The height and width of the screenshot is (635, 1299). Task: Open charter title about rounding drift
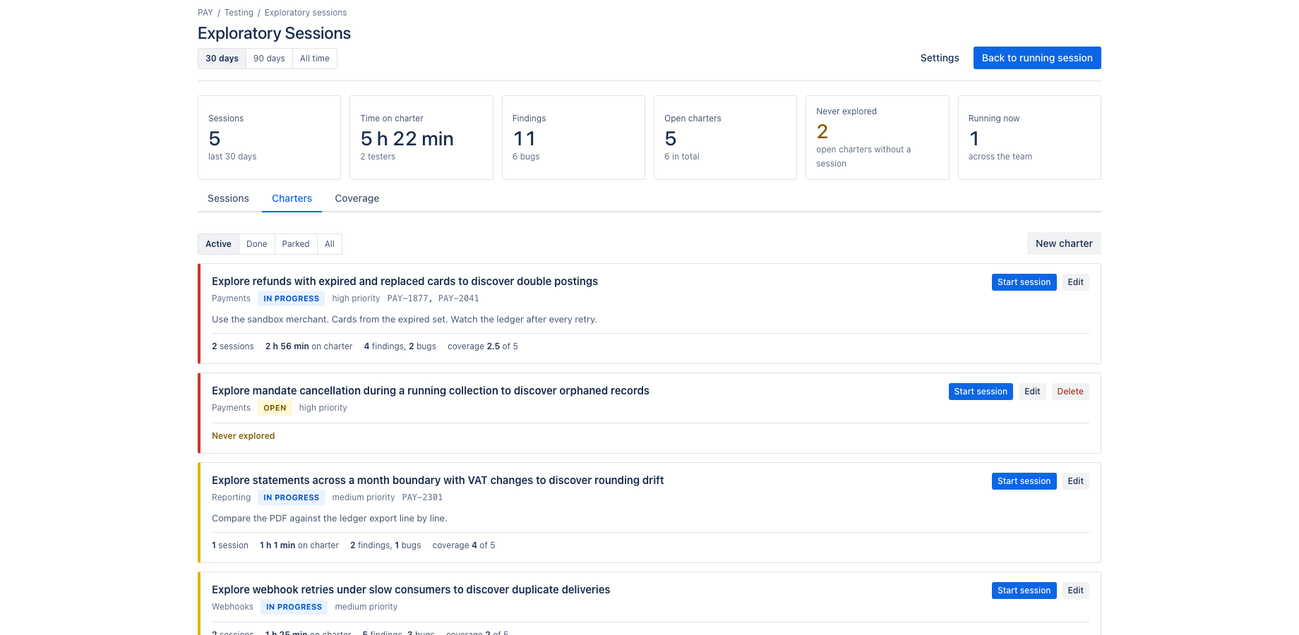click(438, 480)
